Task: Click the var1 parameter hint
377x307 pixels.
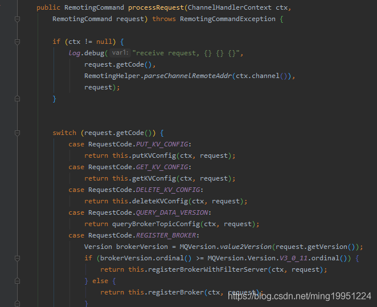Action: (x=120, y=53)
